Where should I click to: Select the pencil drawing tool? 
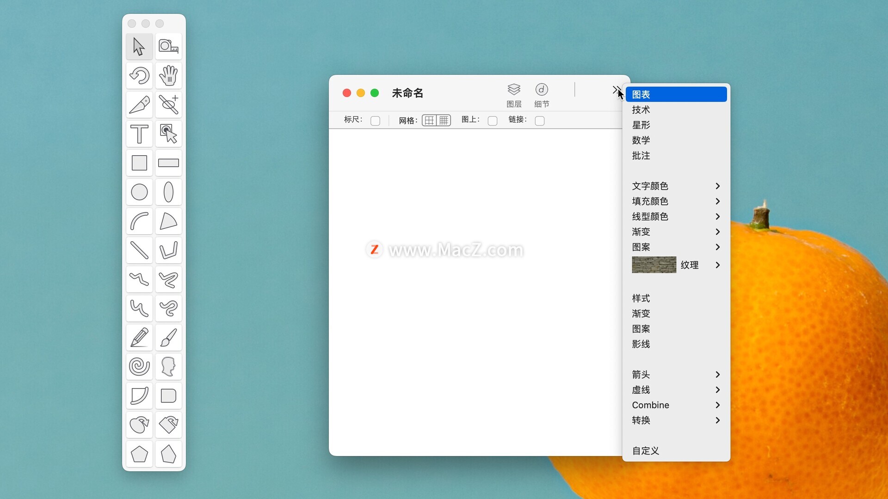[x=139, y=337]
